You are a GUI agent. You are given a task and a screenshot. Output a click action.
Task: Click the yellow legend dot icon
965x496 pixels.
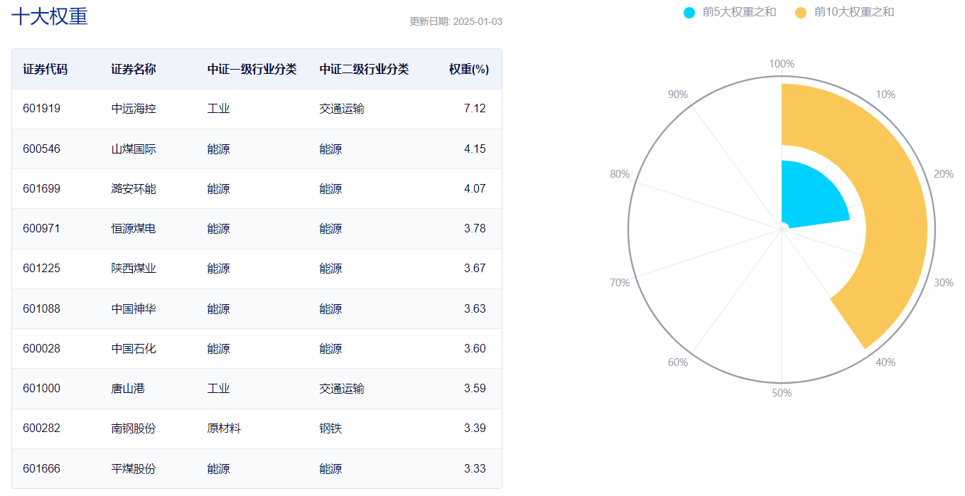click(800, 12)
